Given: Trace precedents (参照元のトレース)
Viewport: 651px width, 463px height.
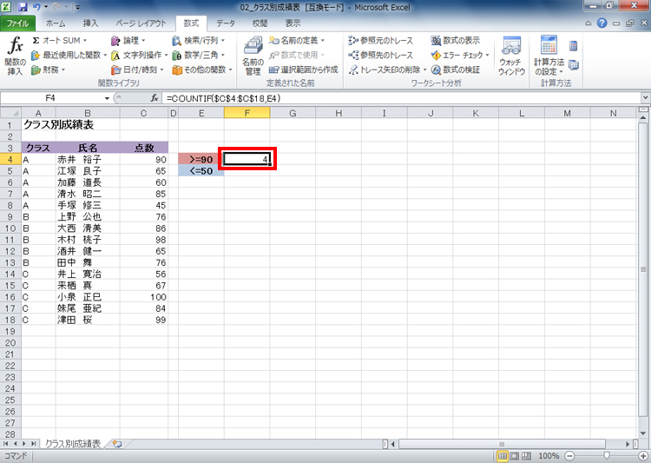Looking at the screenshot, I should tap(380, 40).
